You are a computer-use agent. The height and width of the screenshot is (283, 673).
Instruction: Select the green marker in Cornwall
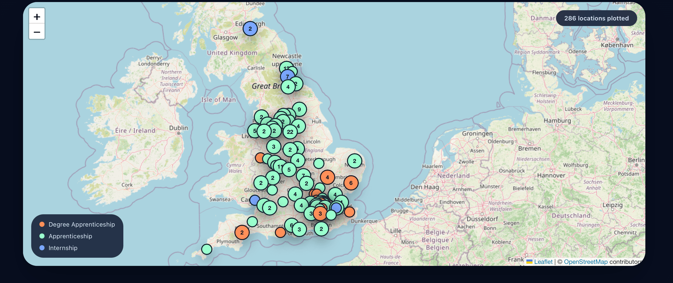click(207, 249)
